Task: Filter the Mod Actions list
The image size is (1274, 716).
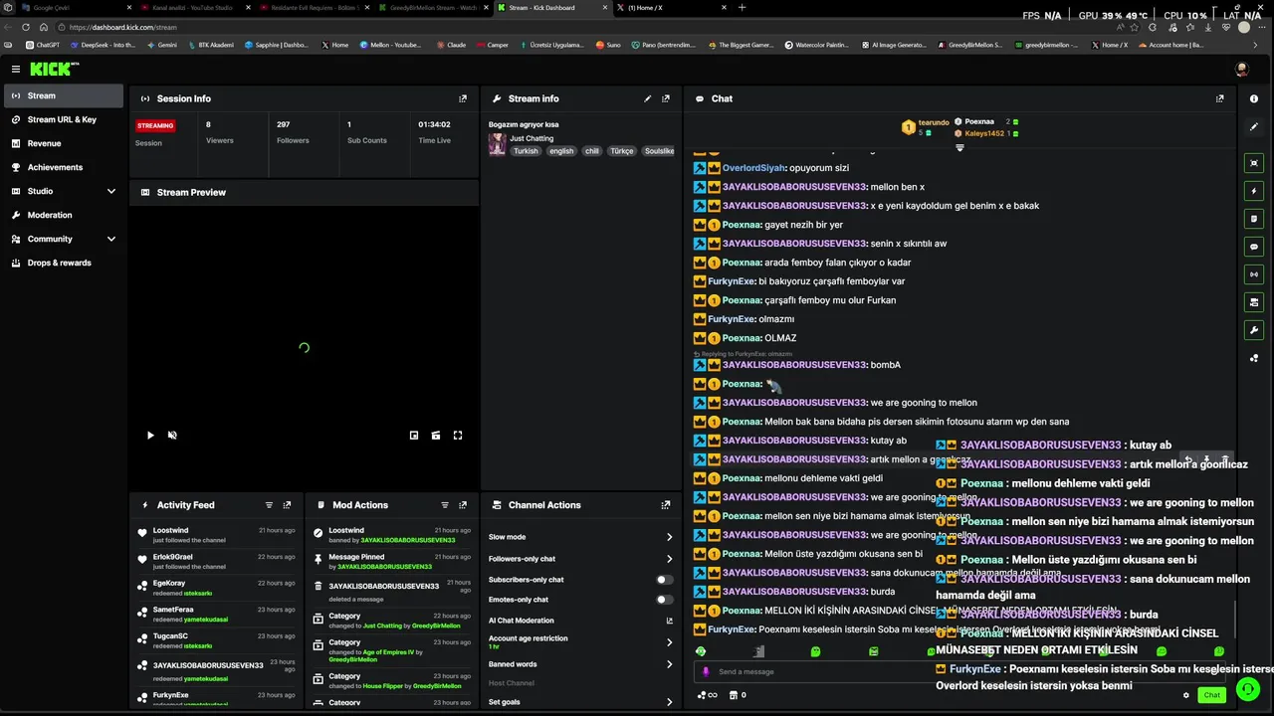Action: click(x=445, y=505)
